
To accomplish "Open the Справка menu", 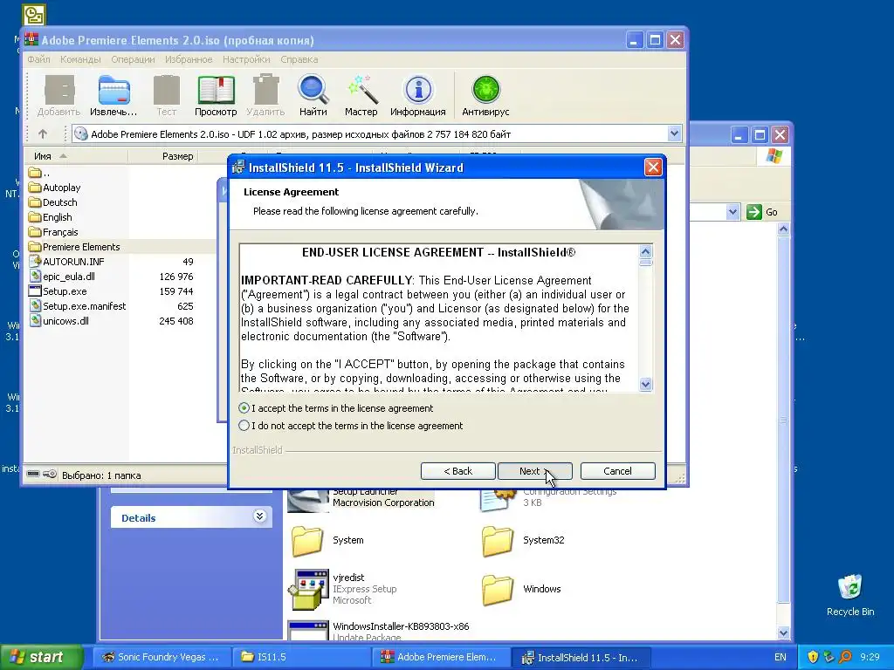I will (x=299, y=59).
